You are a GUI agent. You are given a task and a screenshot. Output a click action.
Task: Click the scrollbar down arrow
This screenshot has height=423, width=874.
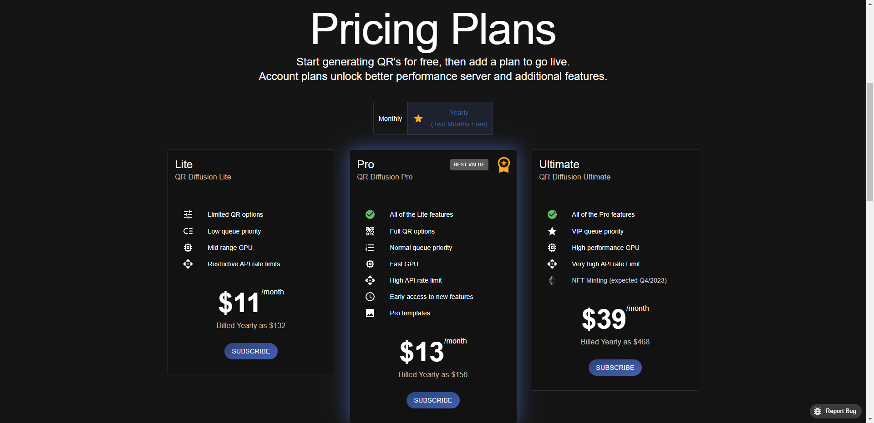click(870, 419)
